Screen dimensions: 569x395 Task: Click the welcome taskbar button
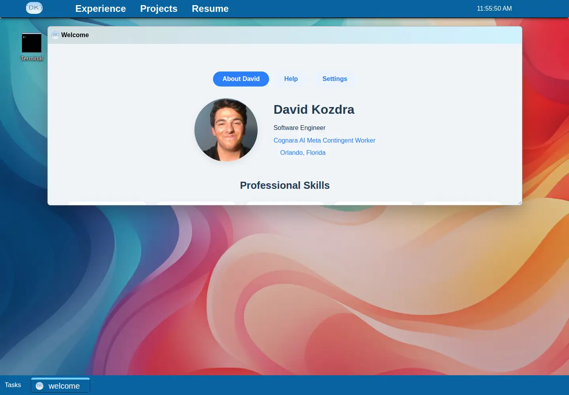[x=60, y=386]
